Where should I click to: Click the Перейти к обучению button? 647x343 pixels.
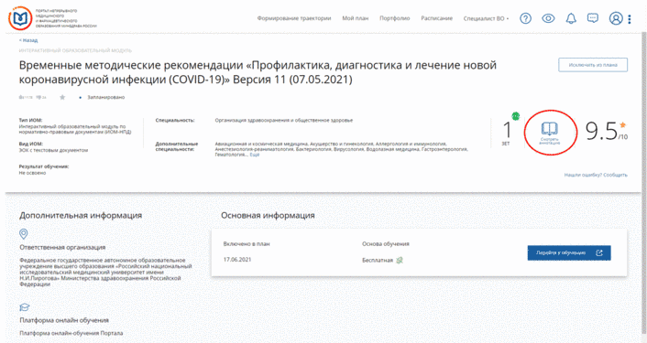tap(569, 252)
